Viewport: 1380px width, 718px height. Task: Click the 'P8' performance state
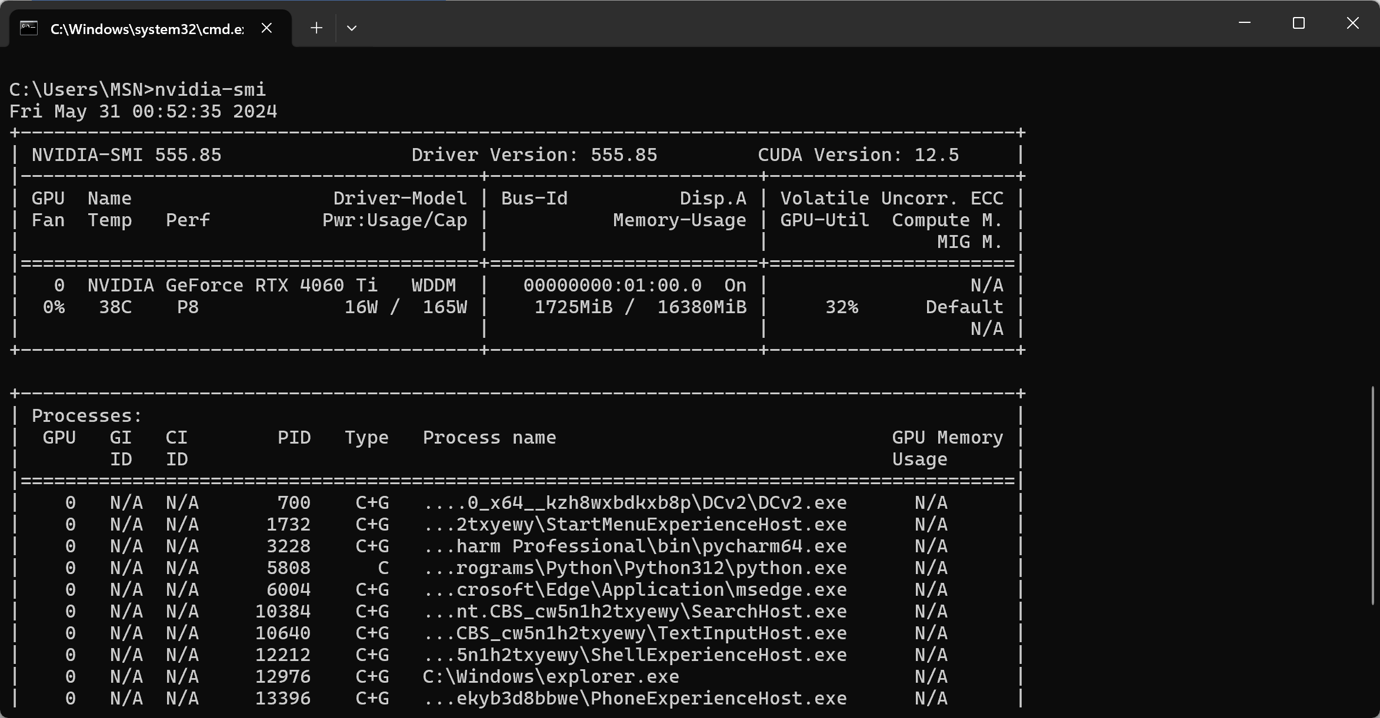(x=188, y=307)
